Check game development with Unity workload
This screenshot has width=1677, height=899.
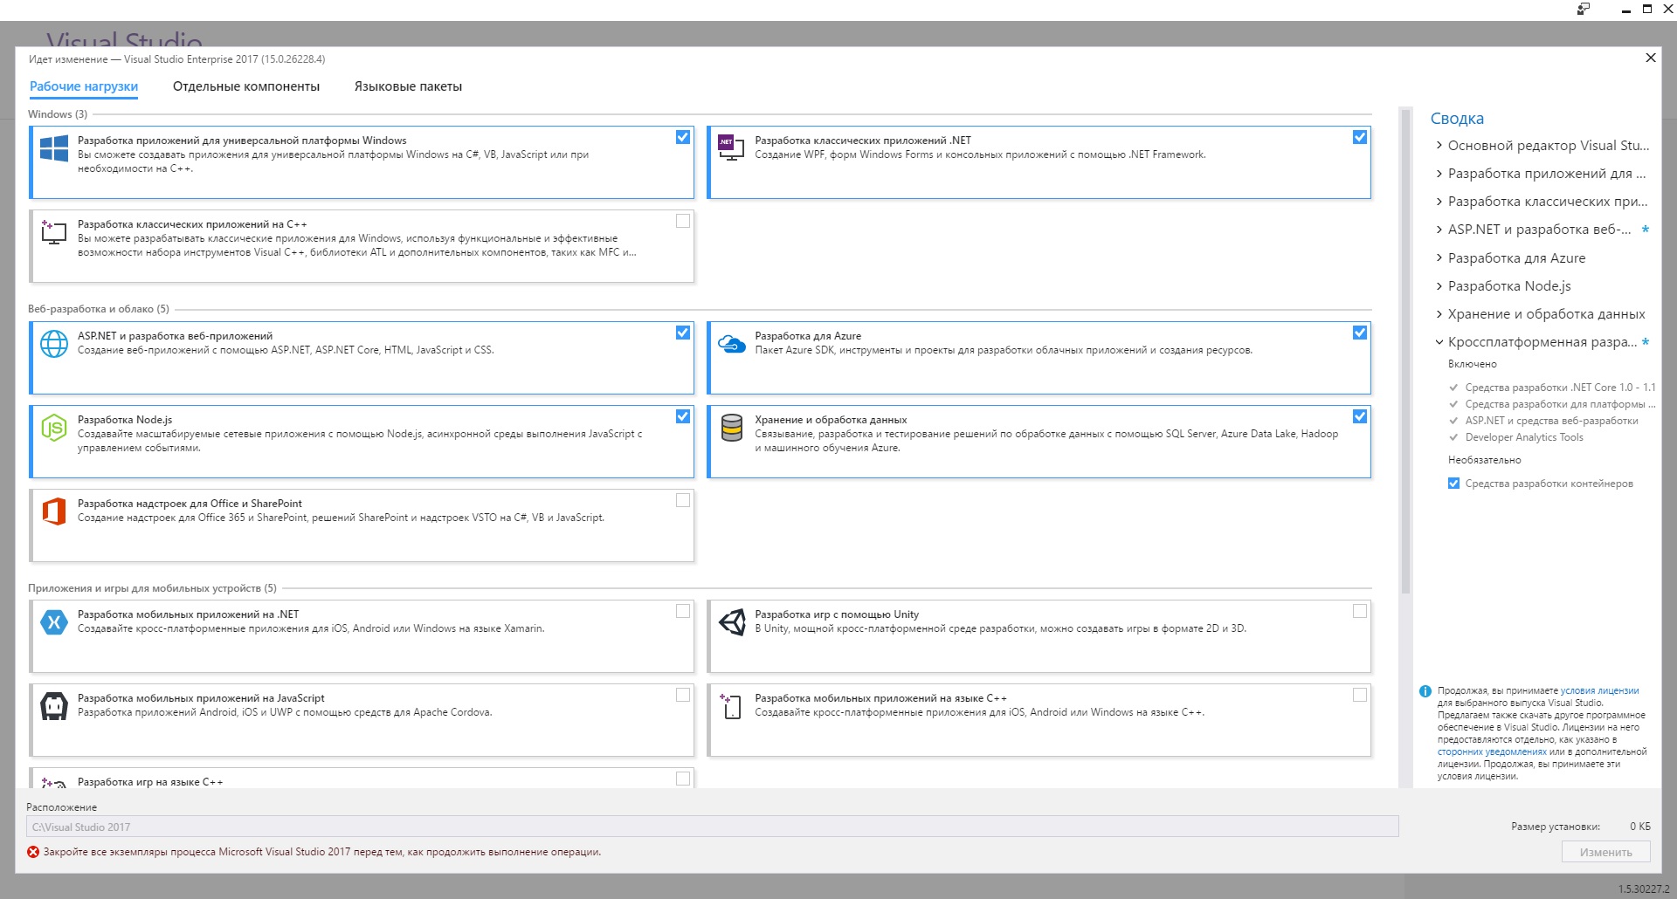(1360, 611)
